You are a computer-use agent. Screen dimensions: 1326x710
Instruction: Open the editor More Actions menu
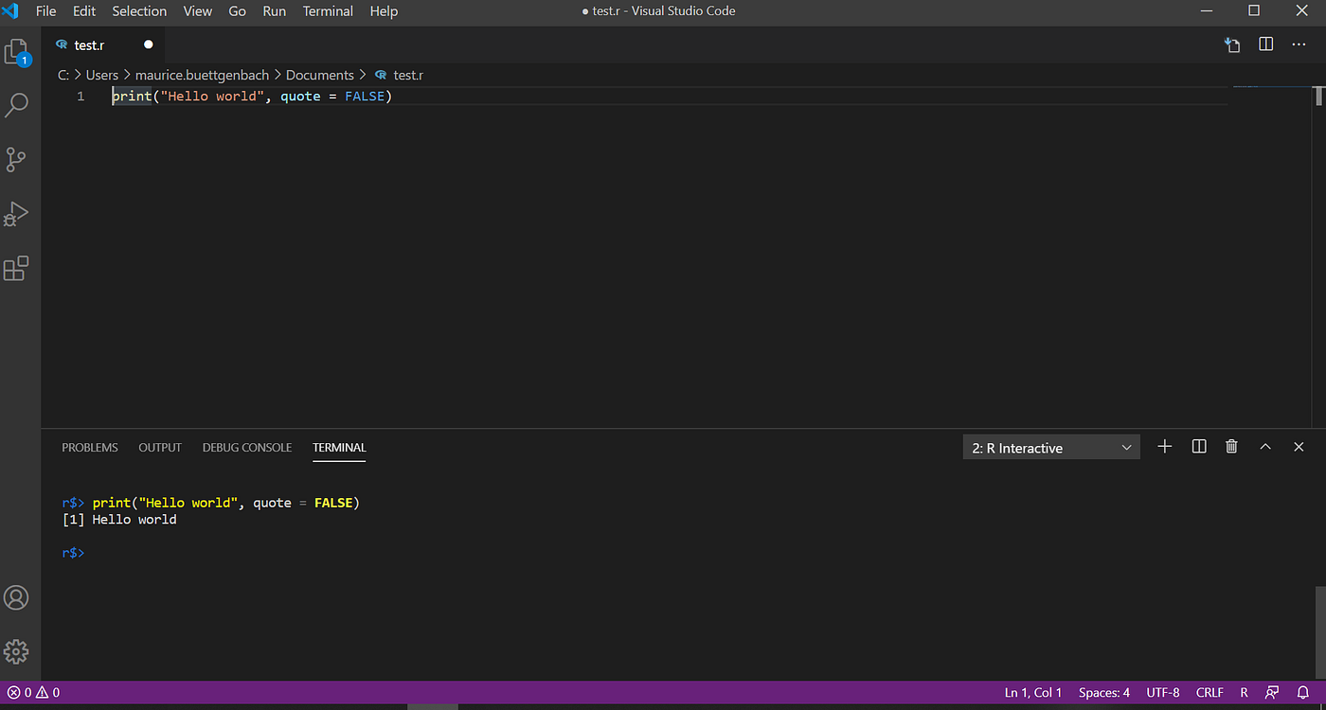(1299, 44)
